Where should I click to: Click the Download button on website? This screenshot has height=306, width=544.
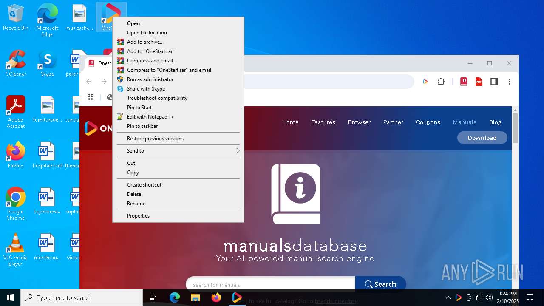482,138
